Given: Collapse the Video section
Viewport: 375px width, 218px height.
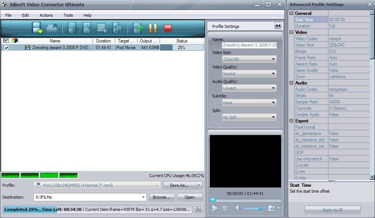Looking at the screenshot, I should click(x=291, y=32).
